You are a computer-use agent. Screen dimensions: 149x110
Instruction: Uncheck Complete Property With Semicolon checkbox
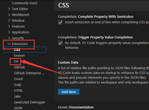tap(60, 22)
